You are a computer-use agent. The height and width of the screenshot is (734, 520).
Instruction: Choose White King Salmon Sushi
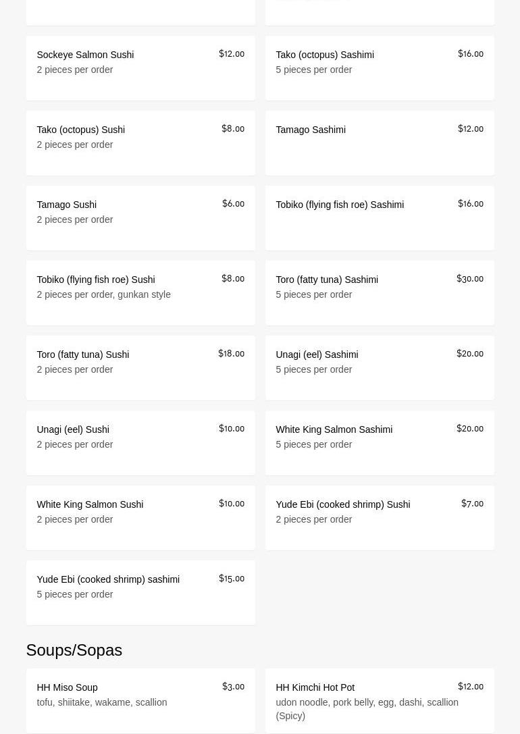140,518
